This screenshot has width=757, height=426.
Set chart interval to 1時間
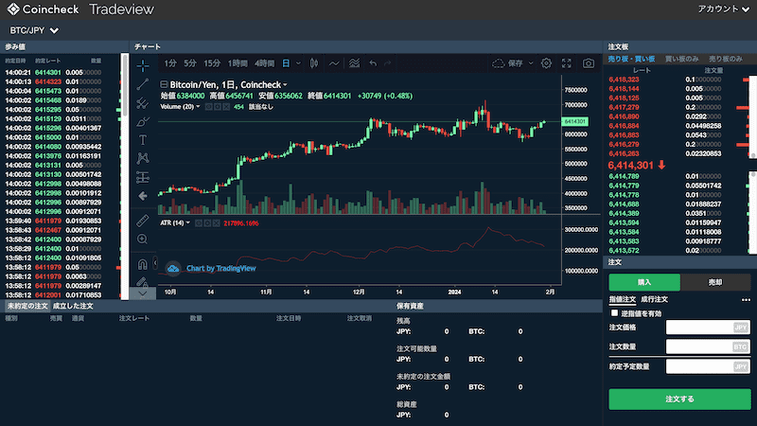[x=238, y=63]
